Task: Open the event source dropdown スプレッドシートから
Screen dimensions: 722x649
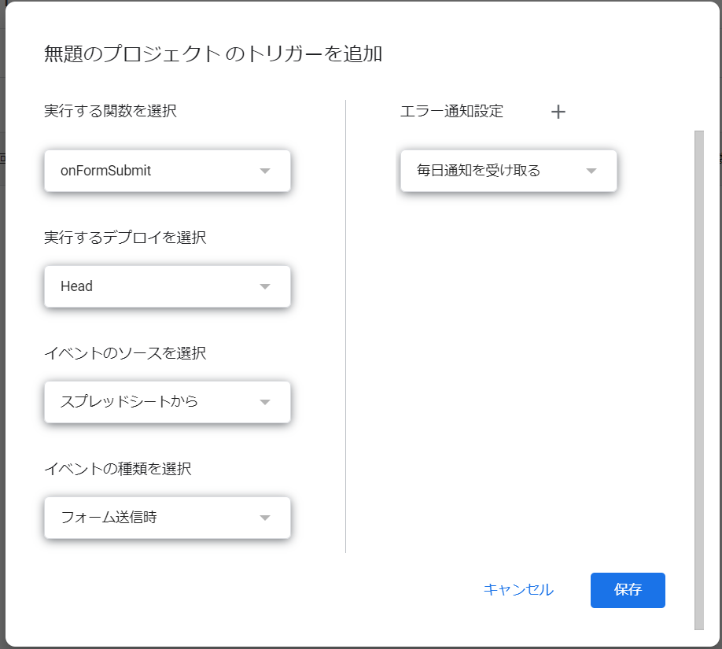Action: click(x=167, y=401)
